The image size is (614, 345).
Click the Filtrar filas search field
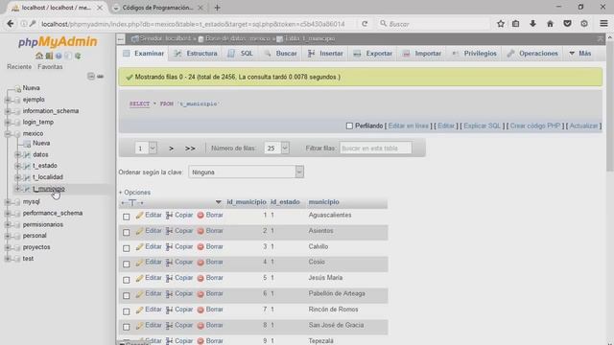(375, 149)
